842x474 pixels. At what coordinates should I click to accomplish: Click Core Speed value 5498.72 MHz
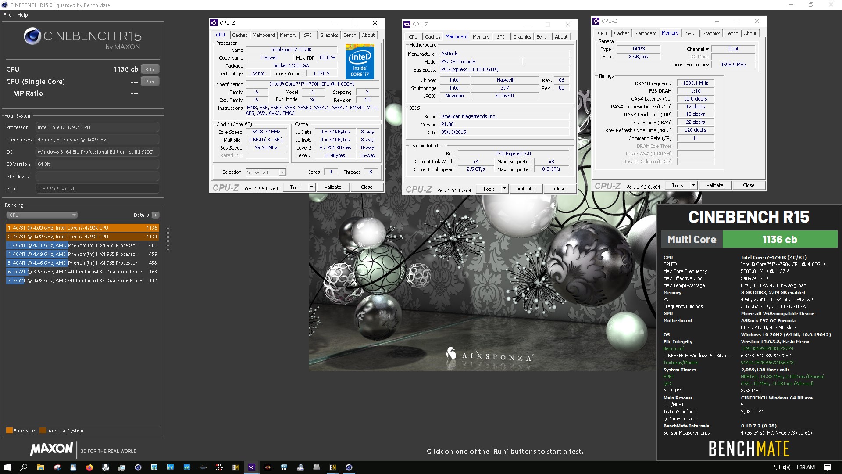[266, 132]
